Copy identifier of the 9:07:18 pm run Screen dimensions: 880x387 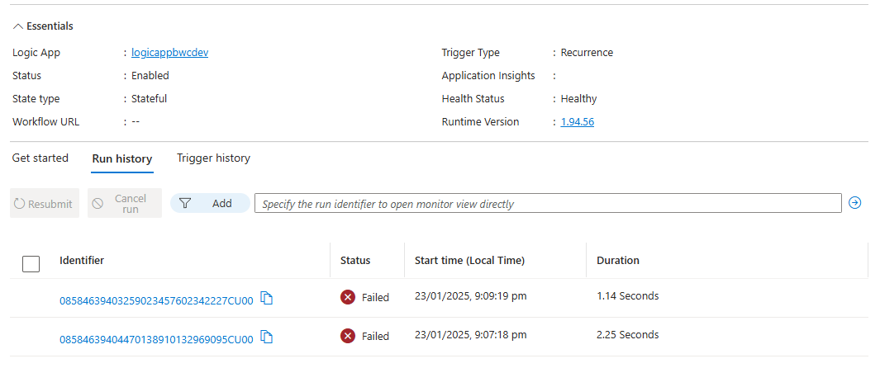click(268, 337)
